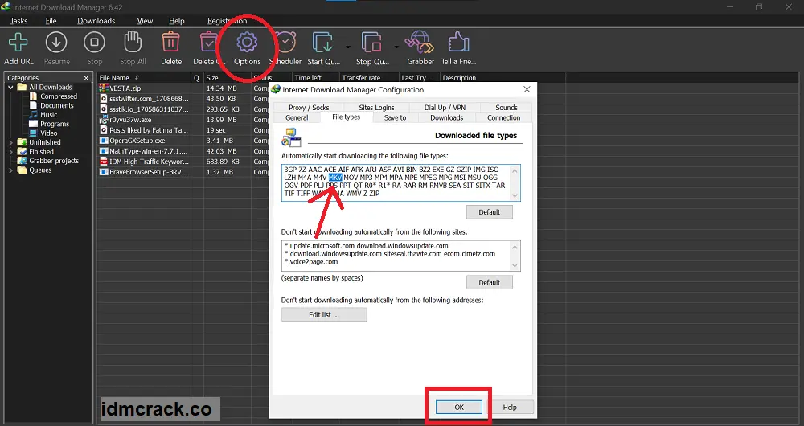Open Stop Queue dropdown arrow
Screen dimensions: 804x426
coord(396,47)
